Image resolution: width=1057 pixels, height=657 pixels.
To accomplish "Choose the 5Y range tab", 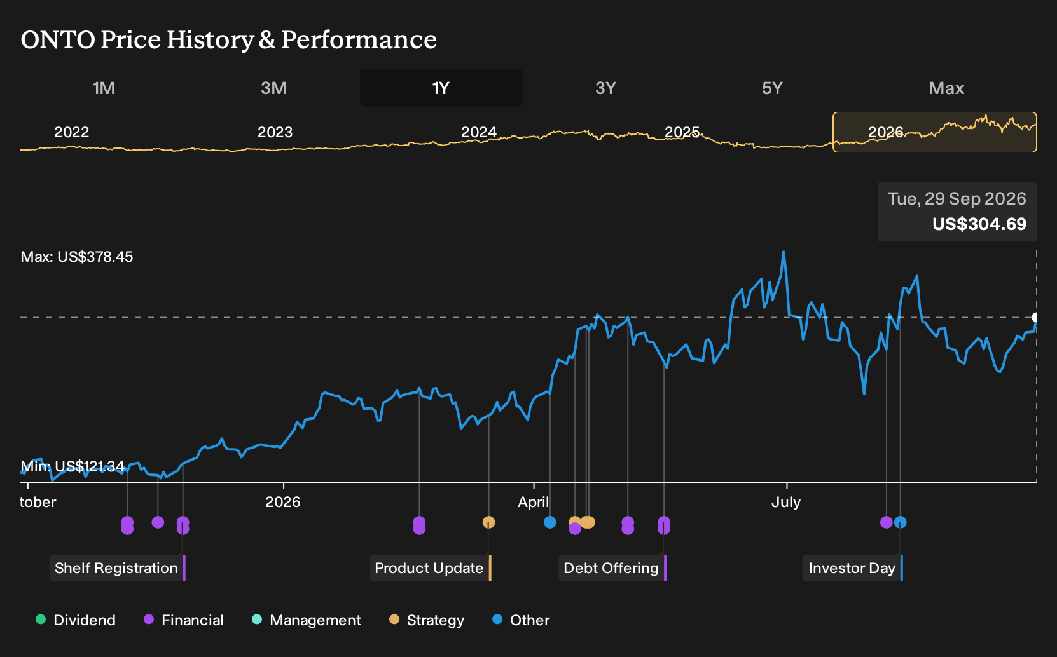I will (772, 88).
